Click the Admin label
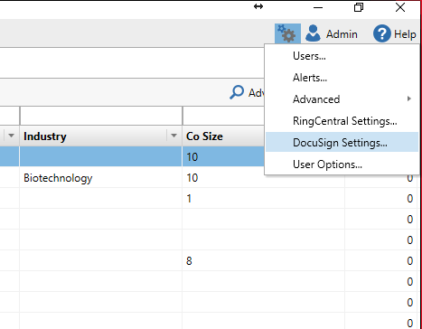422x329 pixels. coord(342,34)
